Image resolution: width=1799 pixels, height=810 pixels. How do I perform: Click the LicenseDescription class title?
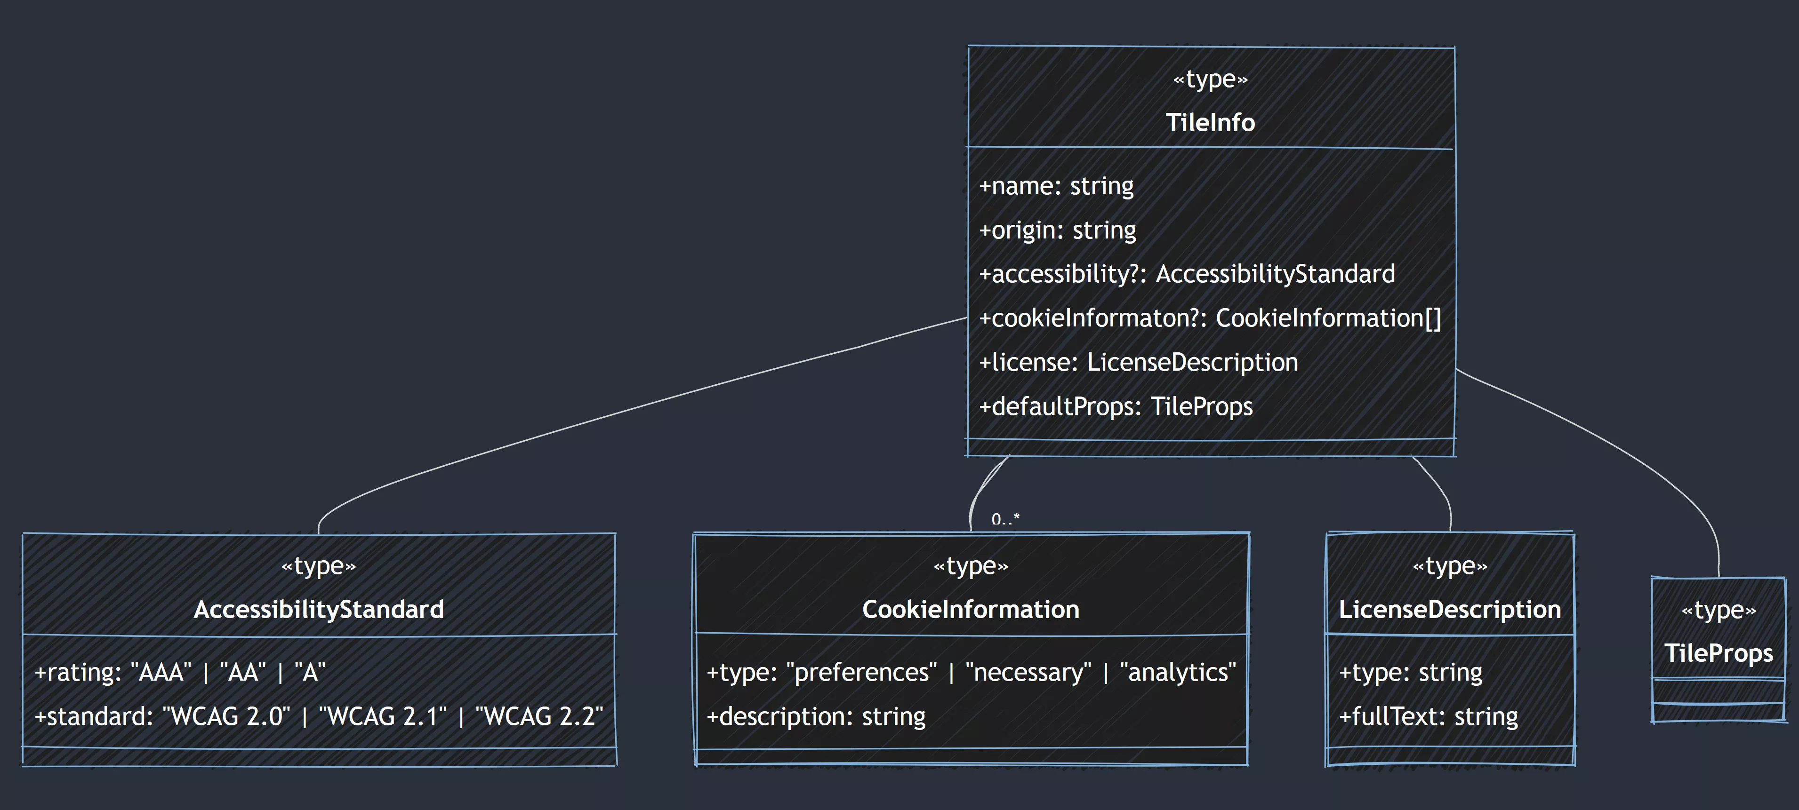point(1450,610)
